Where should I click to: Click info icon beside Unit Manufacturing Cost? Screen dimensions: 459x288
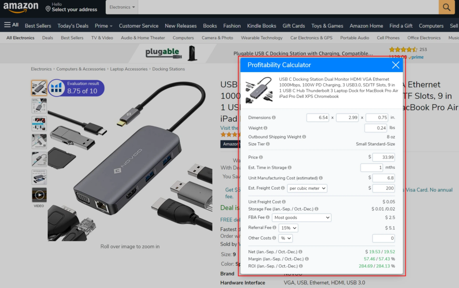point(321,178)
